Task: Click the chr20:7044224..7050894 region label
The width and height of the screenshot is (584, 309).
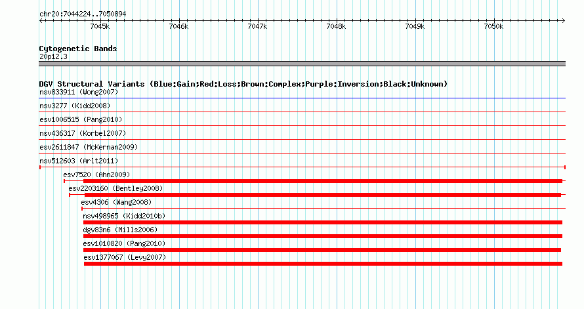Action: coord(83,14)
